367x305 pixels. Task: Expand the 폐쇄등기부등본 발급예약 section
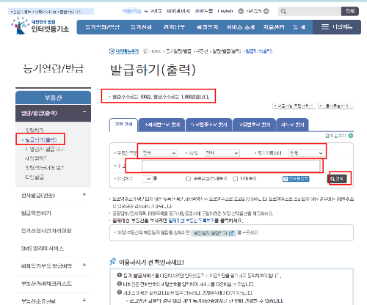(x=84, y=265)
